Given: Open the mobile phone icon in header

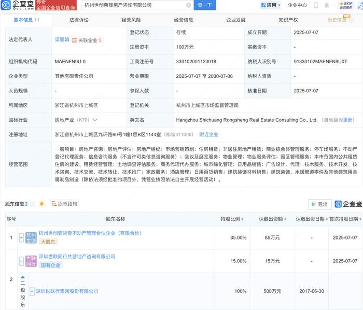Looking at the screenshot, I should (x=316, y=5).
